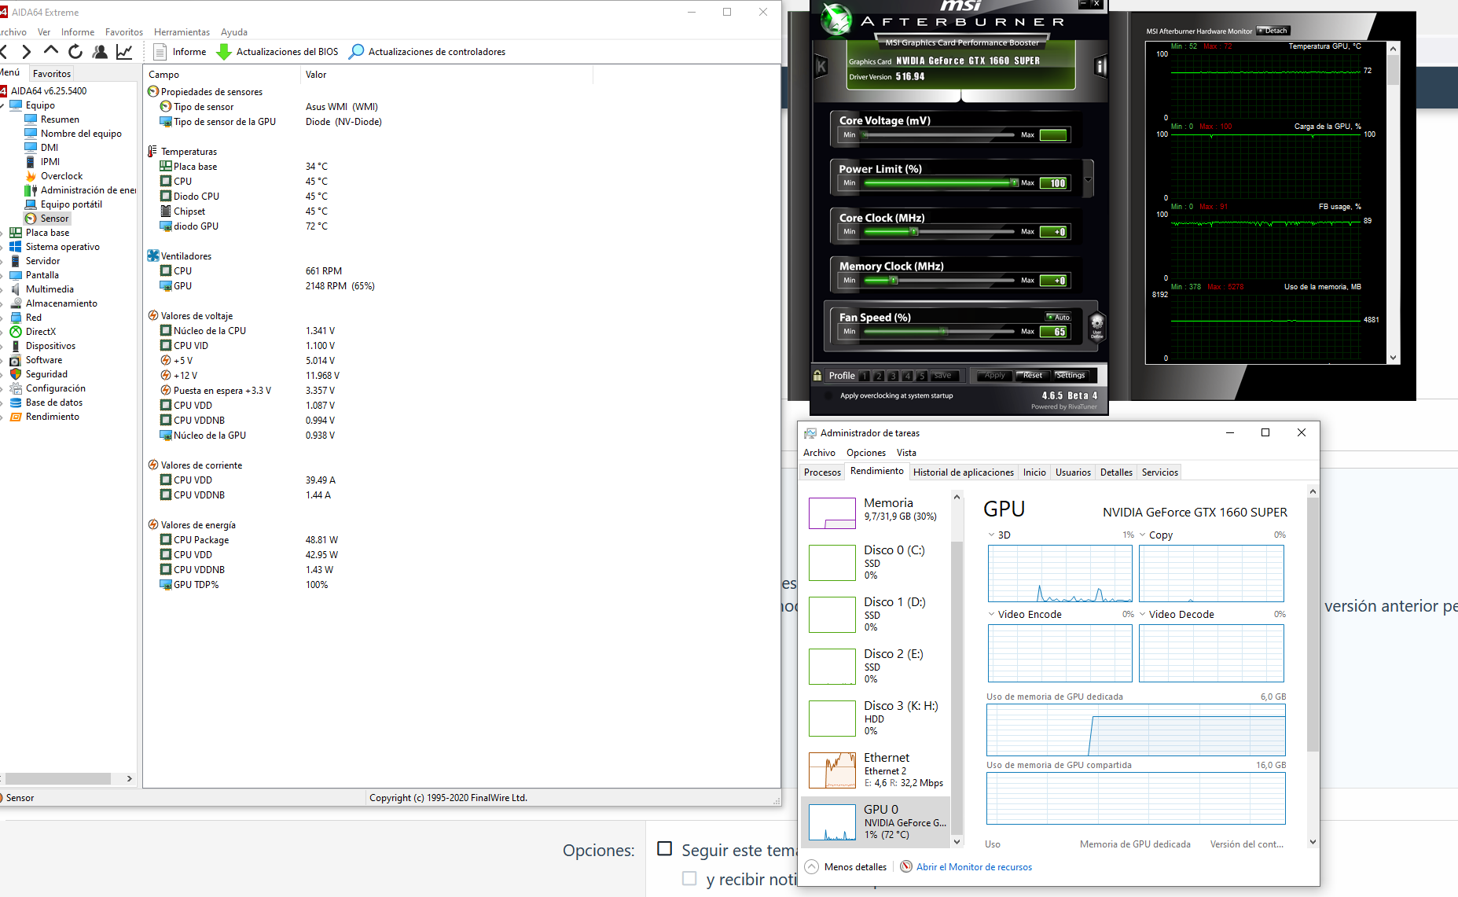Open Actualizaciones de controladores

click(427, 52)
